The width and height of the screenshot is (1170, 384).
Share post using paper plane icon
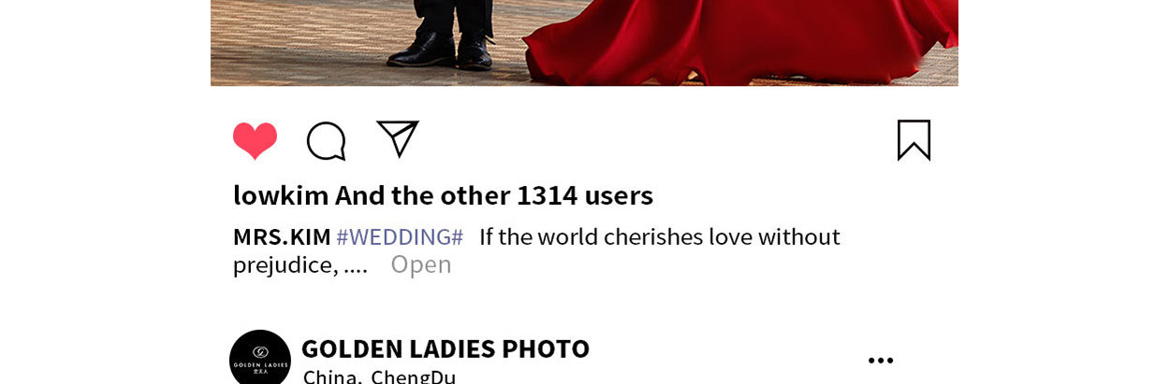point(398,139)
